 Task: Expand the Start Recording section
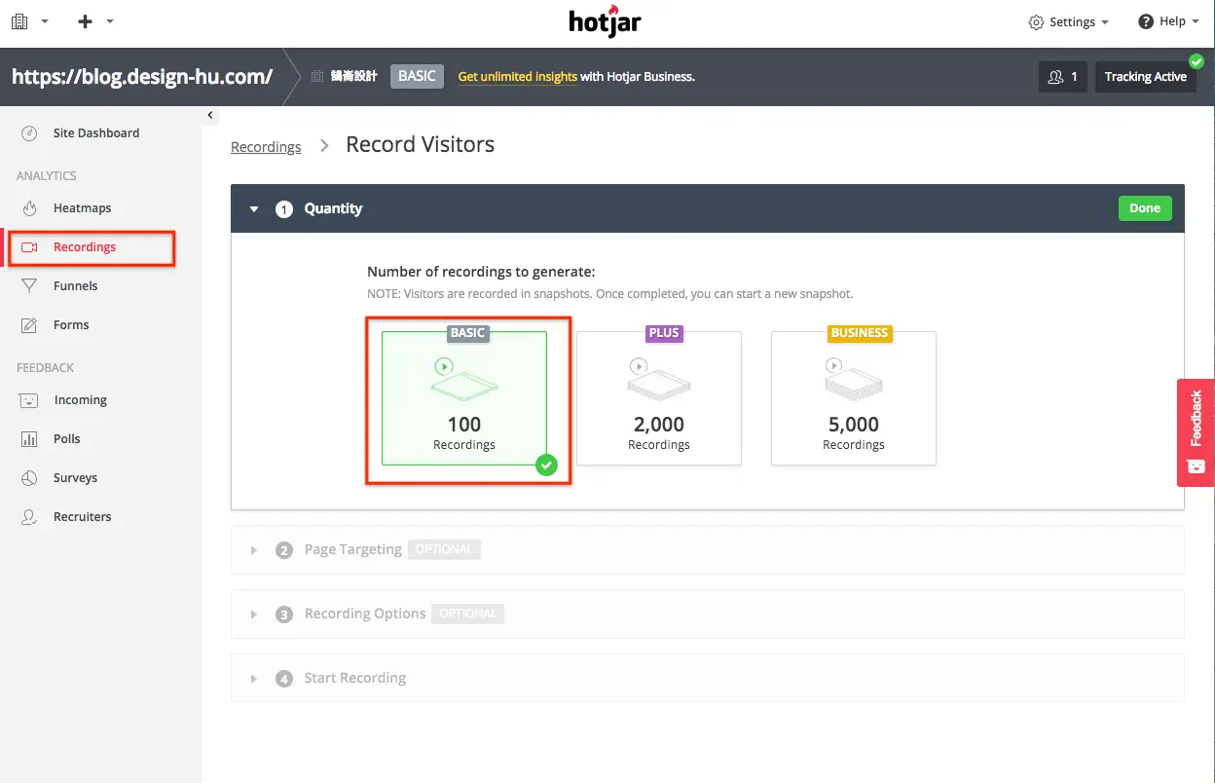tap(707, 678)
